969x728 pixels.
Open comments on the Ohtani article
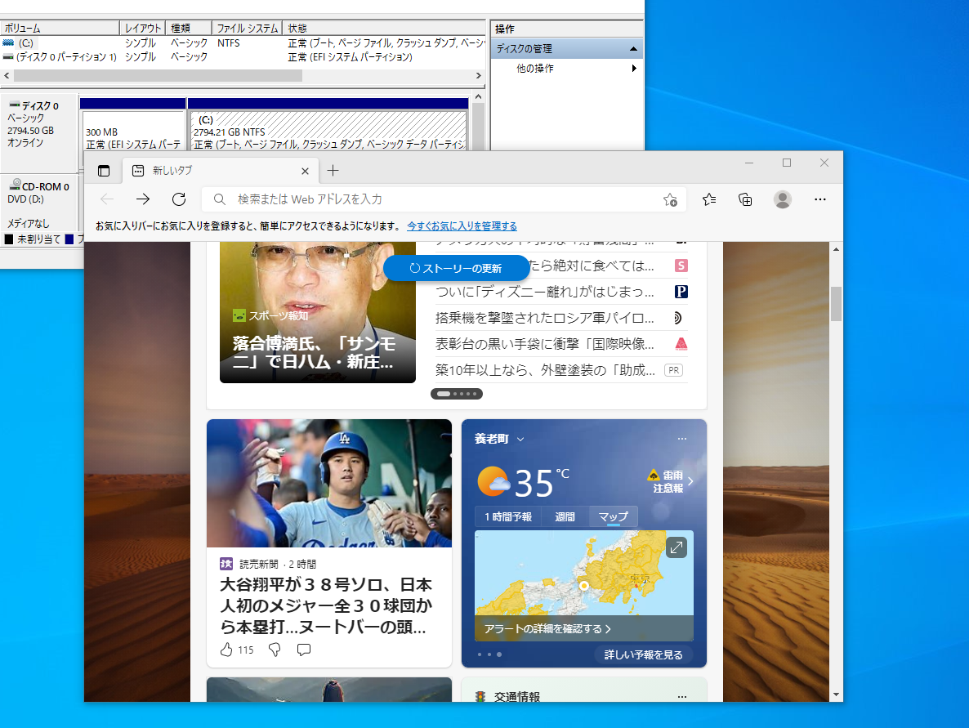(x=303, y=650)
